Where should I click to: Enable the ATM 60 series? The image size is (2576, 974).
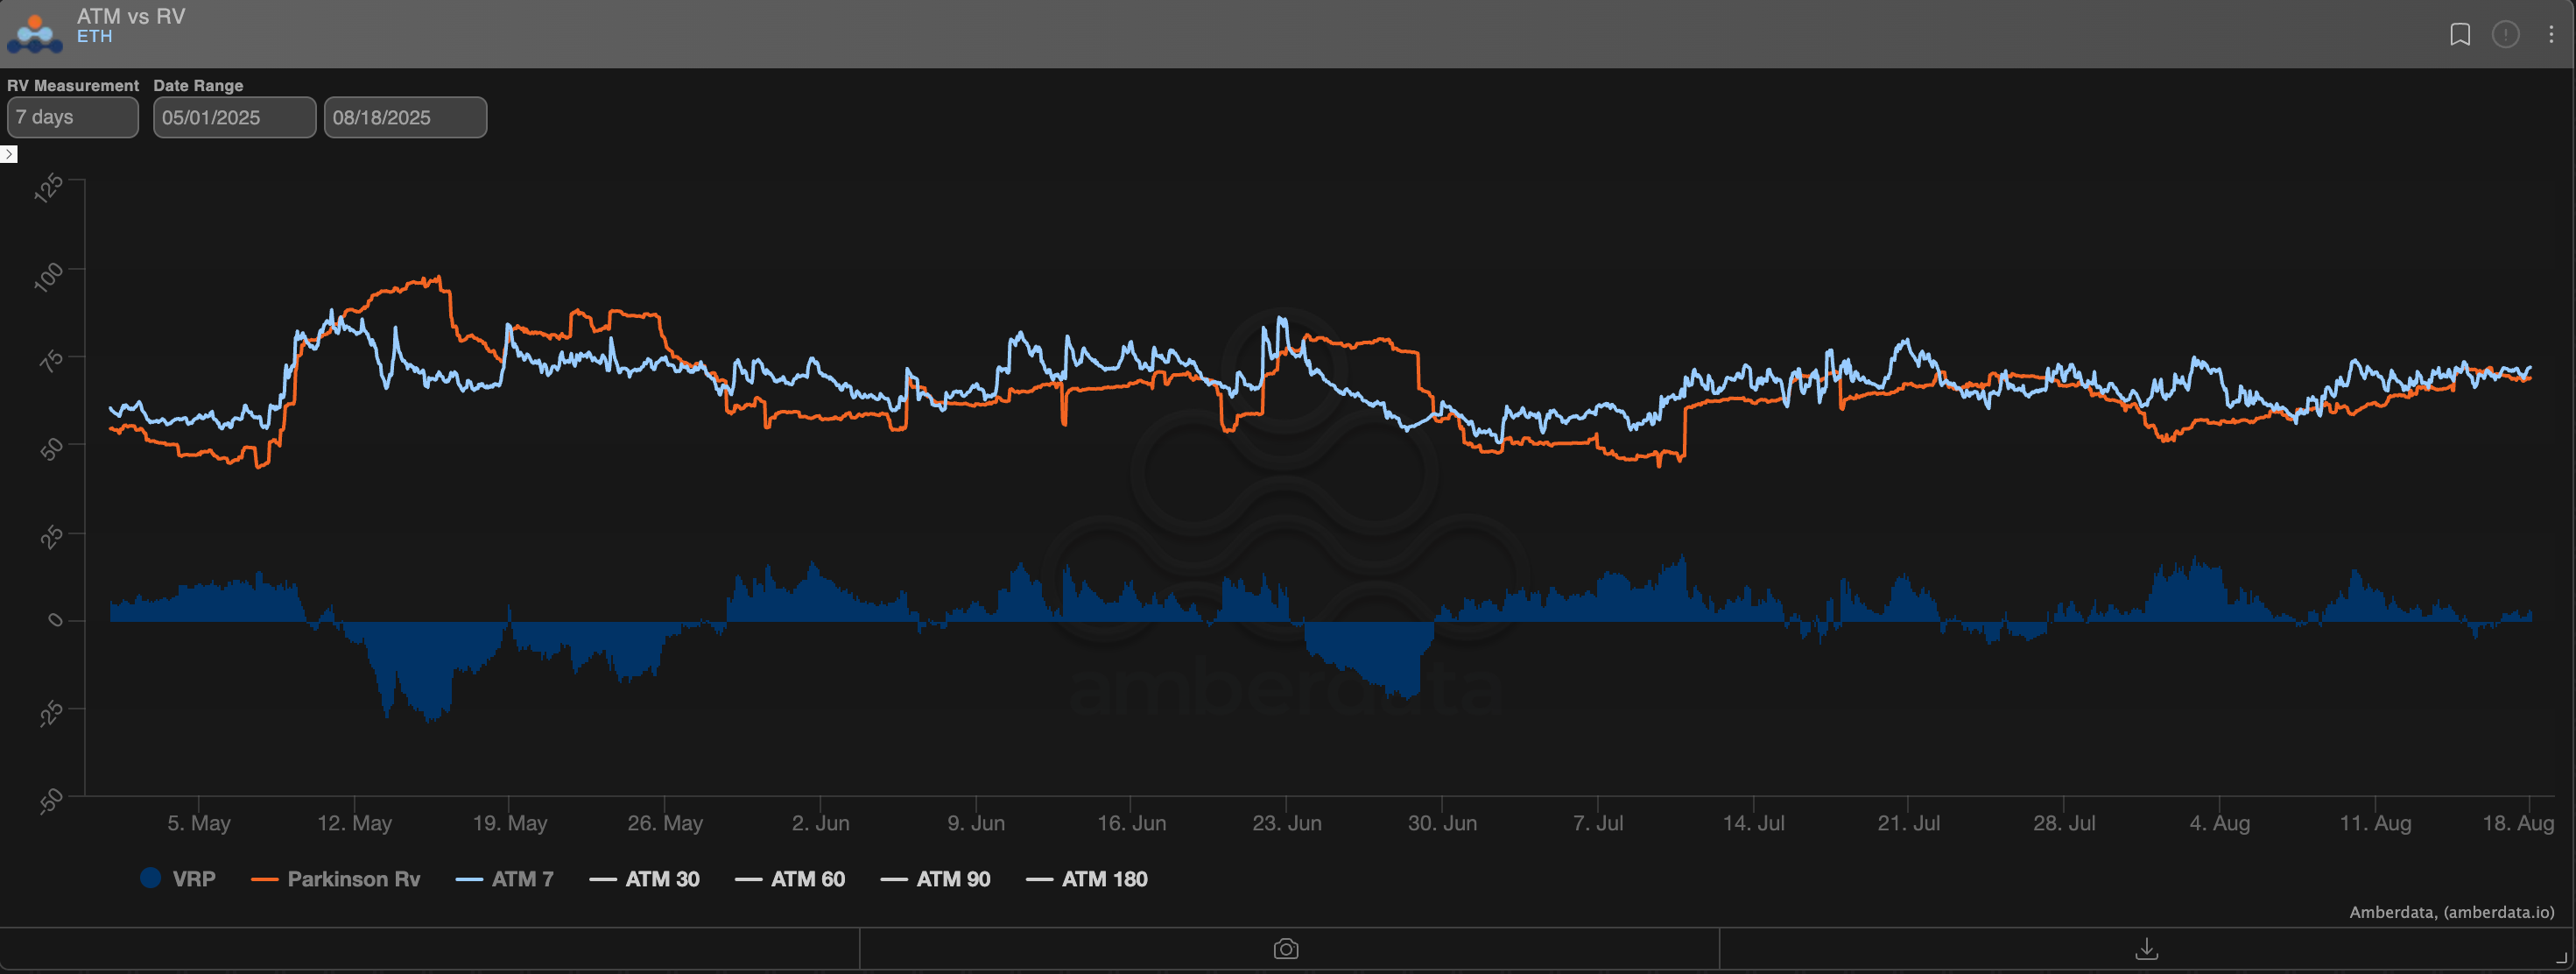(x=807, y=879)
